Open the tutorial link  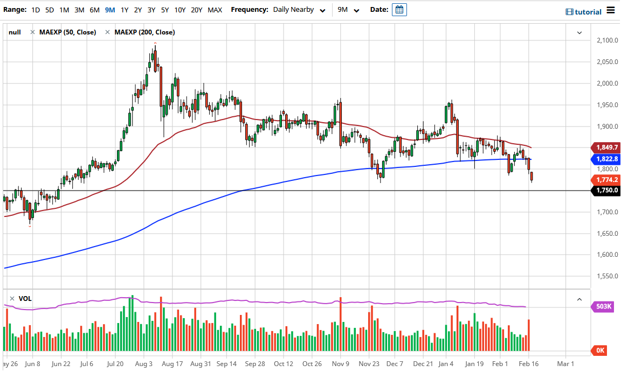[x=588, y=11]
